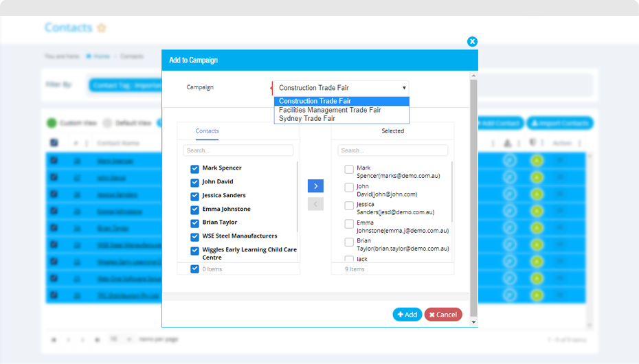The height and width of the screenshot is (364, 639).
Task: Toggle select-all checkbox beside 0 Items
Action: click(195, 269)
